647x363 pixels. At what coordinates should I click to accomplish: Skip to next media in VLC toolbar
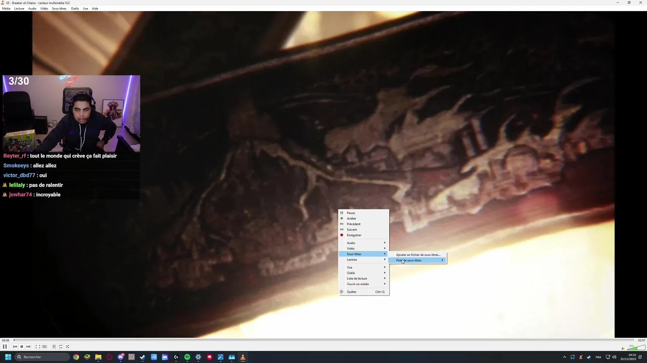pyautogui.click(x=28, y=346)
